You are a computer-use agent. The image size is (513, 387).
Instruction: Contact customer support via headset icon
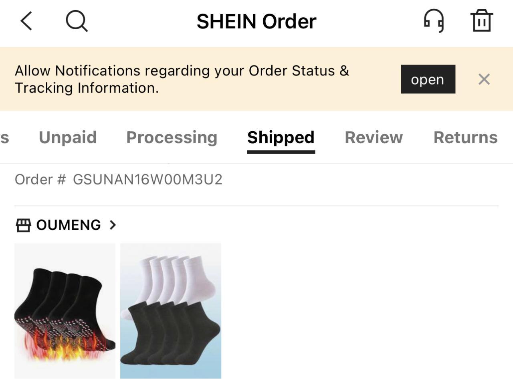pos(434,21)
